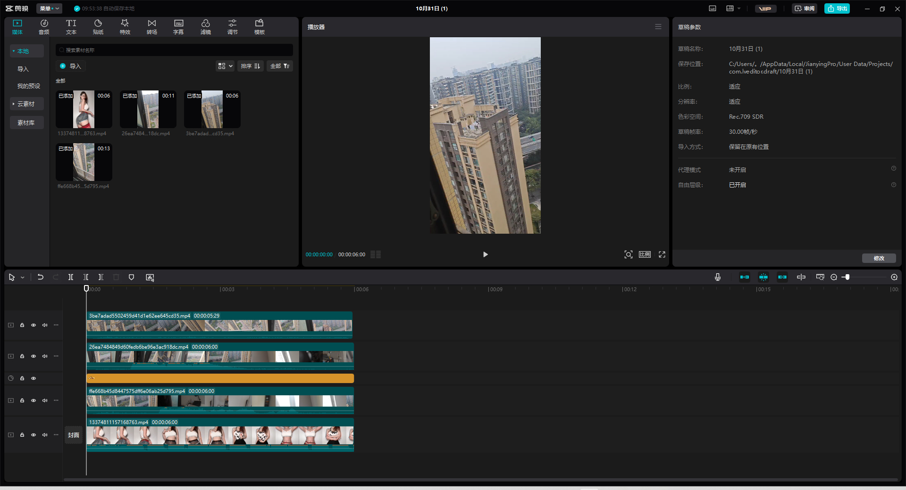906x490 pixels.
Task: Open the 字幕 captions tab
Action: click(178, 27)
